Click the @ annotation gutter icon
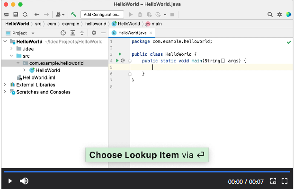 (x=123, y=60)
